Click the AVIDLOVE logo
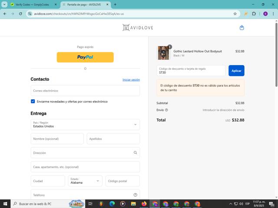Viewport: 278px width, 208px height. [138, 28]
